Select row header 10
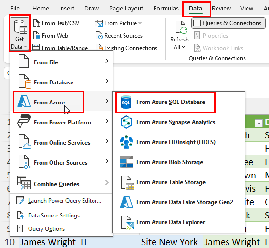269x248 pixels. [x=10, y=242]
